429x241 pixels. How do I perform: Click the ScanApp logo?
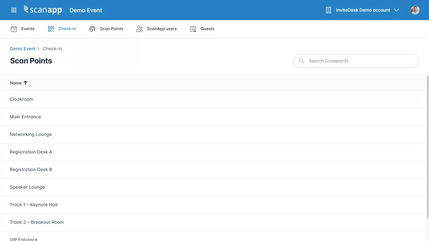click(43, 10)
